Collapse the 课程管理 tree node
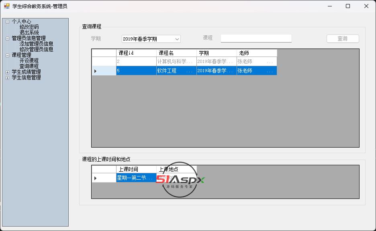The width and height of the screenshot is (376, 231). (8, 55)
